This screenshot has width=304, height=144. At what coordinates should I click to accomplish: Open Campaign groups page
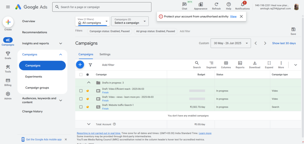click(37, 88)
